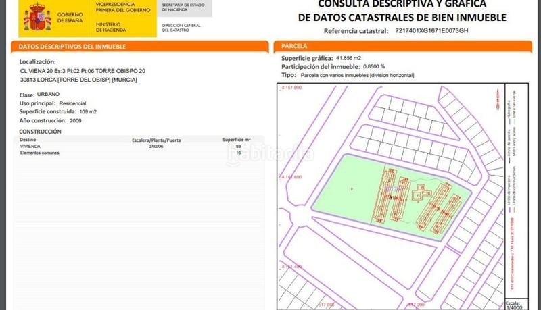Select the '109 m2' built area value

coord(88,112)
